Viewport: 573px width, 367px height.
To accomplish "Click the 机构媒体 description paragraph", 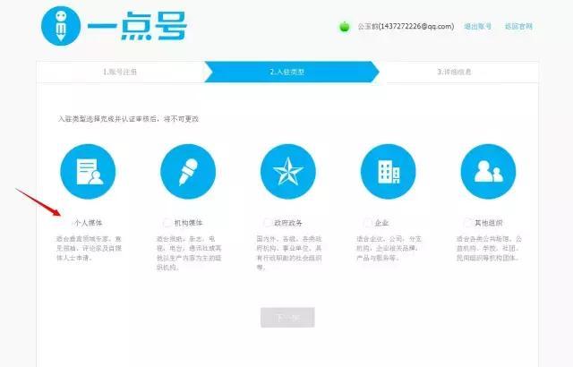I will (189, 253).
